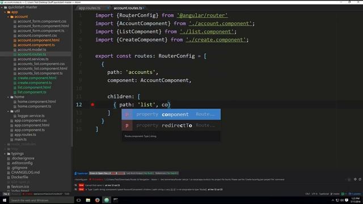The height and width of the screenshot is (204, 363).
Task: Open home.component.html file
Action: coord(37,102)
